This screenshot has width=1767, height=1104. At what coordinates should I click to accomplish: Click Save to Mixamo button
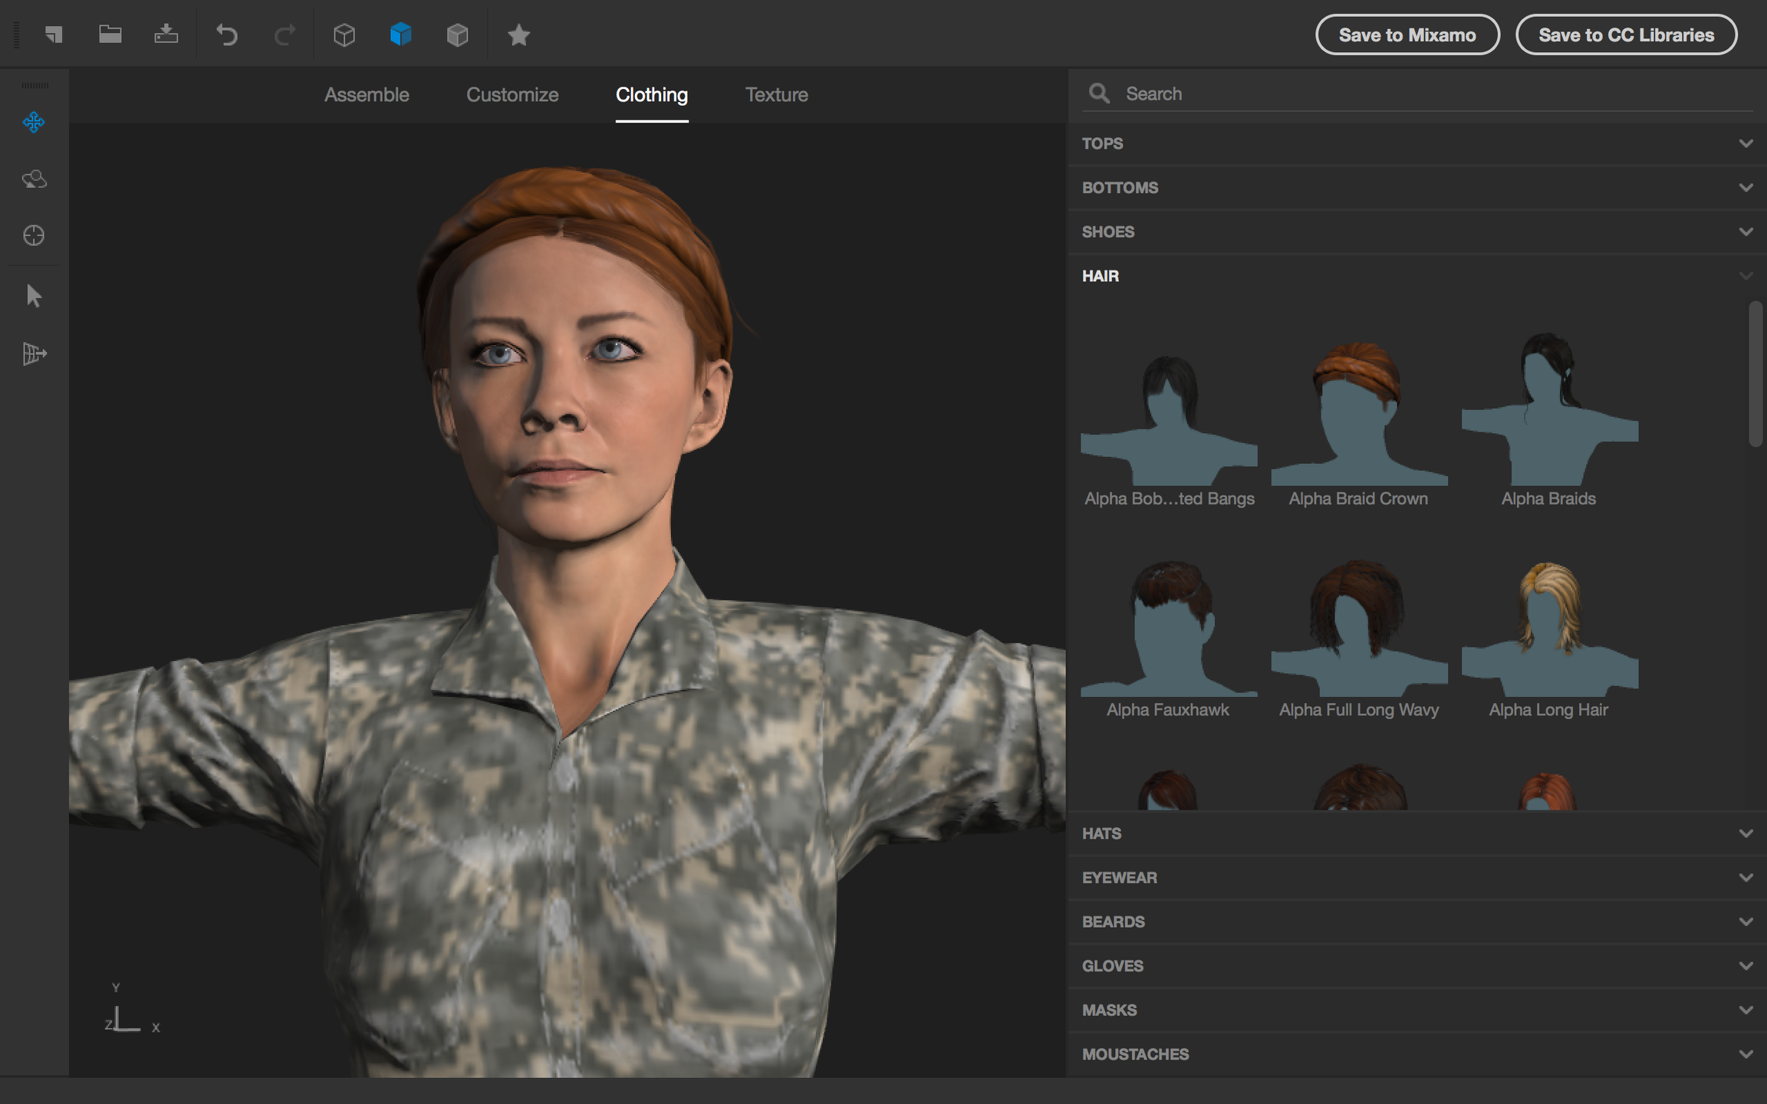[x=1407, y=34]
